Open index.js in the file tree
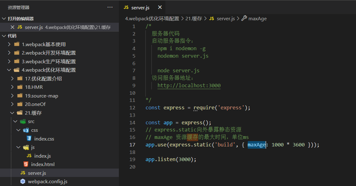356x186 pixels. click(42, 156)
